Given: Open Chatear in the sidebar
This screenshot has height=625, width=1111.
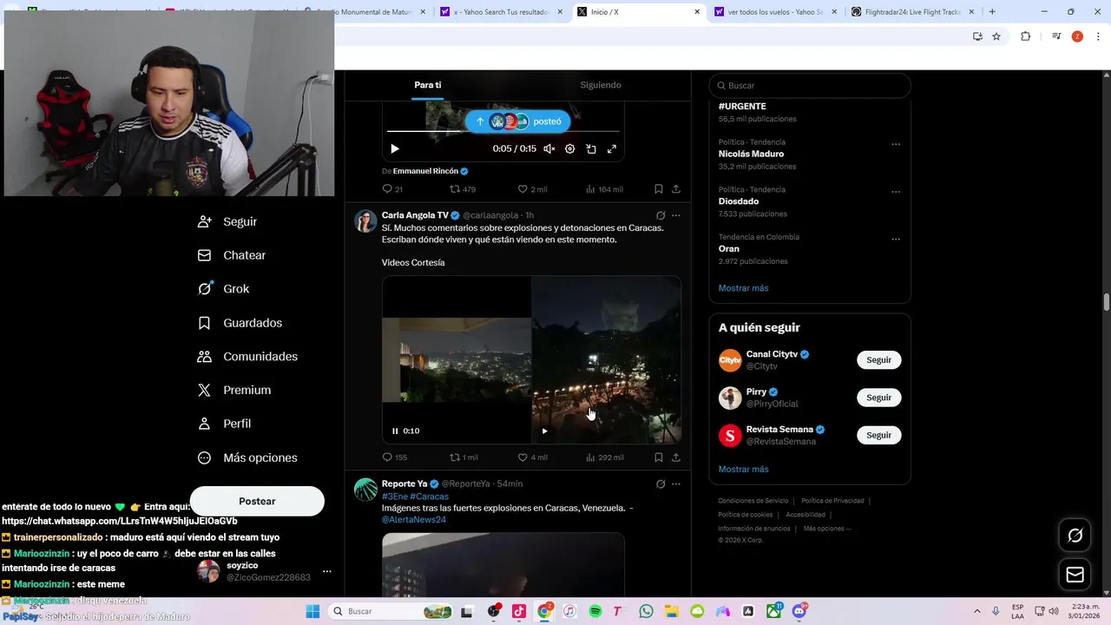Looking at the screenshot, I should [232, 255].
